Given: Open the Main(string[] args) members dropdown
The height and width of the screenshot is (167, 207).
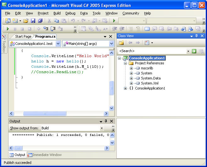Looking at the screenshot, I should pyautogui.click(x=111, y=44).
